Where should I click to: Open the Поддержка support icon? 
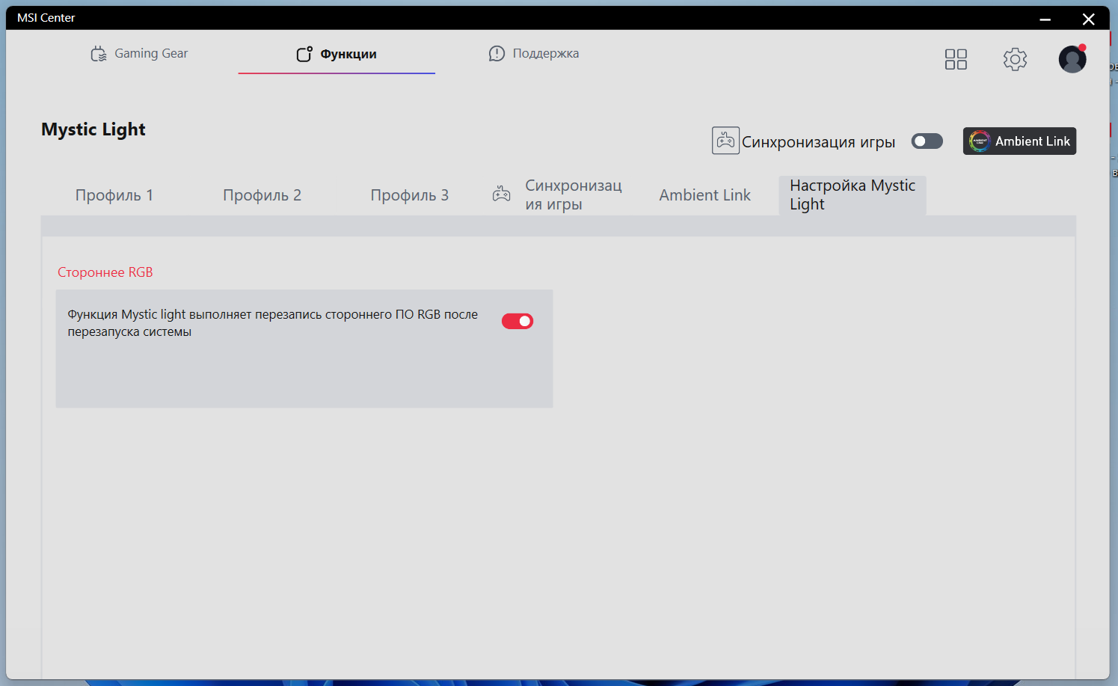coord(497,54)
